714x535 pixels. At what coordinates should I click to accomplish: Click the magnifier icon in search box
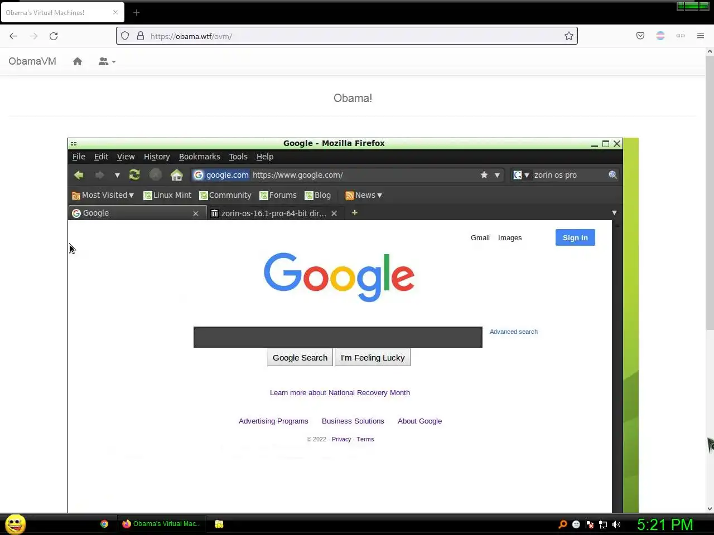point(612,175)
